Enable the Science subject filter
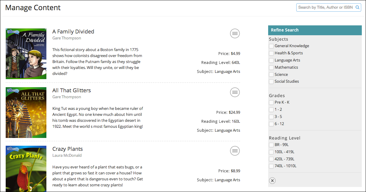Image resolution: width=366 pixels, height=192 pixels. (271, 75)
